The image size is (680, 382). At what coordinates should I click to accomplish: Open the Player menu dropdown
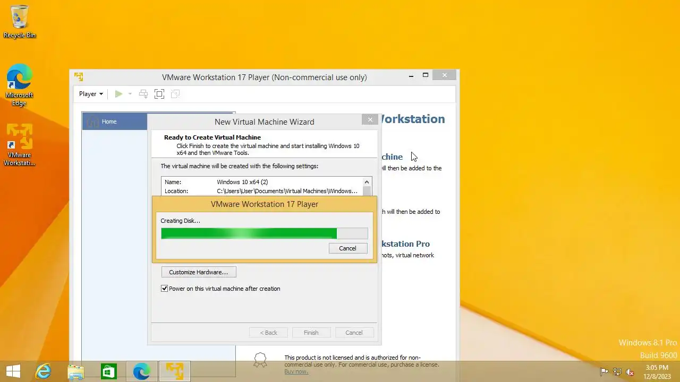pyautogui.click(x=91, y=94)
